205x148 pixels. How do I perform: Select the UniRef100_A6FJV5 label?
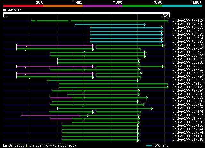tap(188, 98)
